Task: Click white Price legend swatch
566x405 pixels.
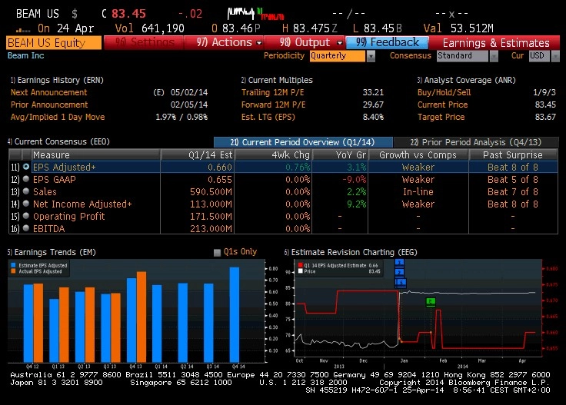Action: tap(301, 271)
